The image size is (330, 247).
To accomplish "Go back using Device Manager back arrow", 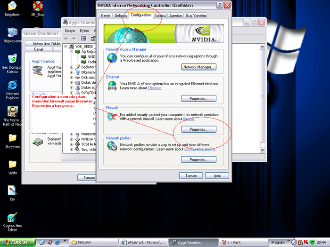I will [x=66, y=39].
